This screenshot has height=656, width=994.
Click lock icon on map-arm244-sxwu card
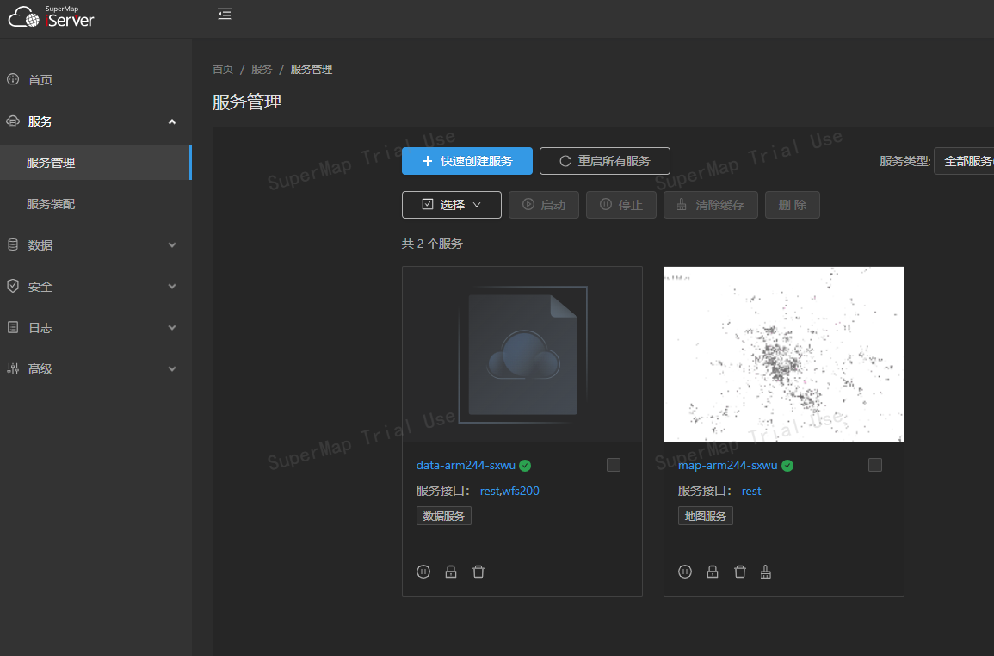[713, 572]
